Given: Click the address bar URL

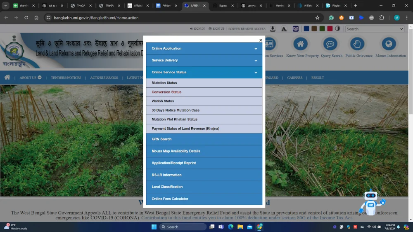Looking at the screenshot, I should click(x=96, y=18).
